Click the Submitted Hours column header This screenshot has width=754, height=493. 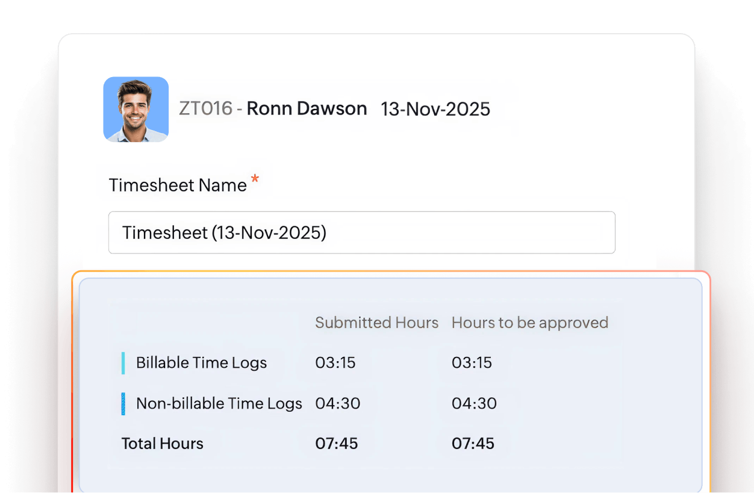376,323
